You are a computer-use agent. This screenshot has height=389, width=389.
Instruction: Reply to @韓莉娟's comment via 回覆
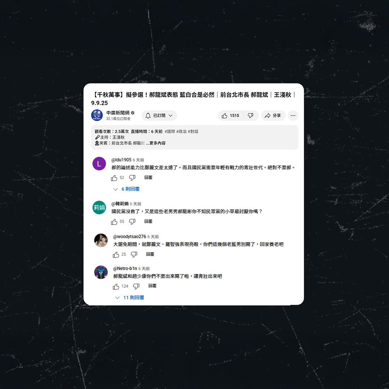point(148,222)
